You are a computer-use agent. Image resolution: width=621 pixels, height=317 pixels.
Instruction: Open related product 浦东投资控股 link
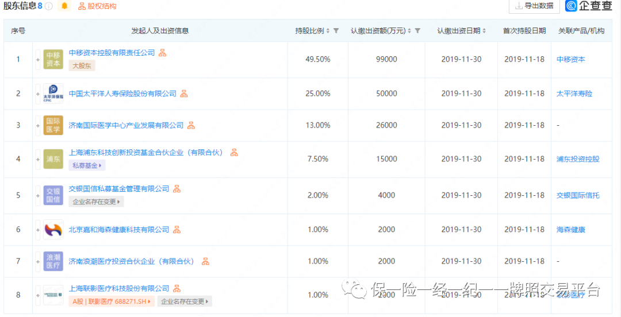pos(578,159)
